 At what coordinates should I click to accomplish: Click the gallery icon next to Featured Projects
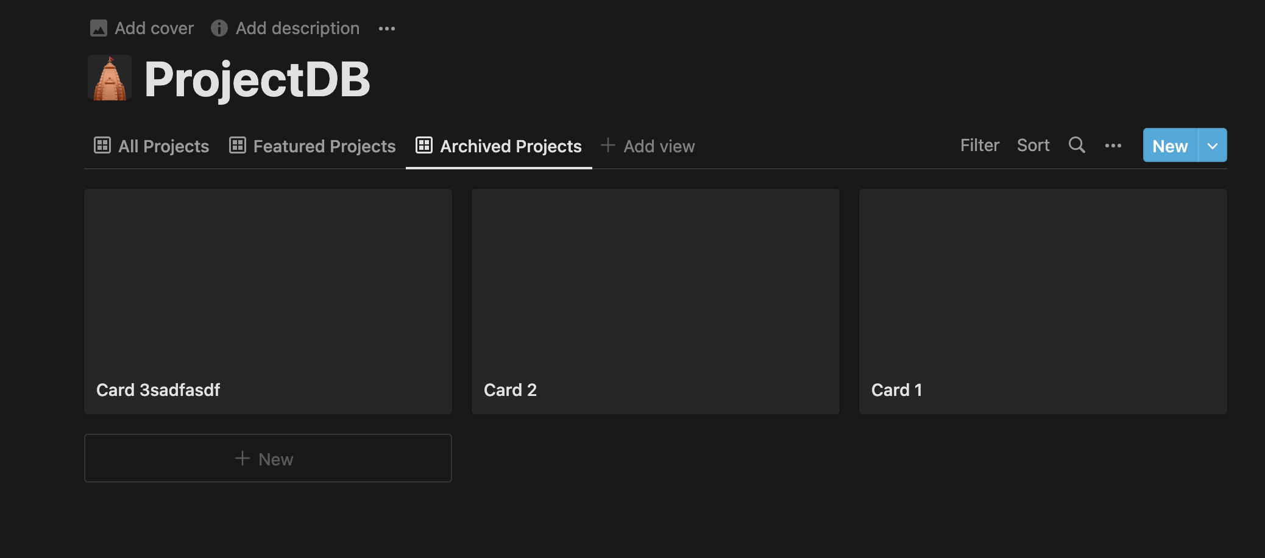tap(237, 146)
